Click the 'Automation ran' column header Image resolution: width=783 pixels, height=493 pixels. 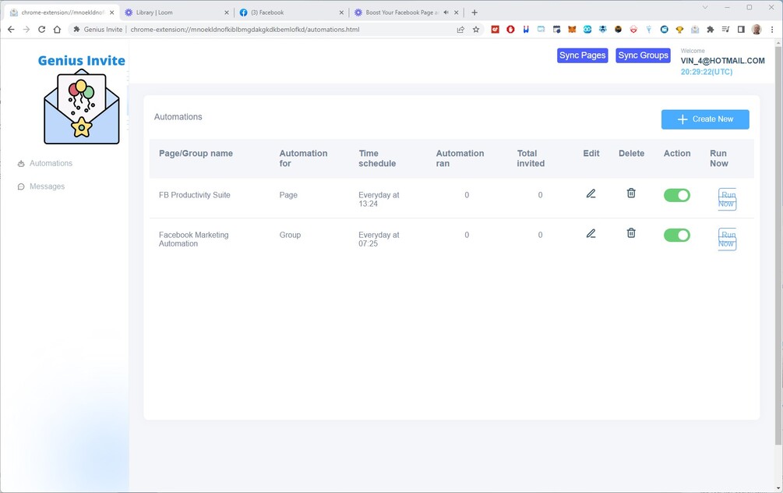[x=460, y=158]
